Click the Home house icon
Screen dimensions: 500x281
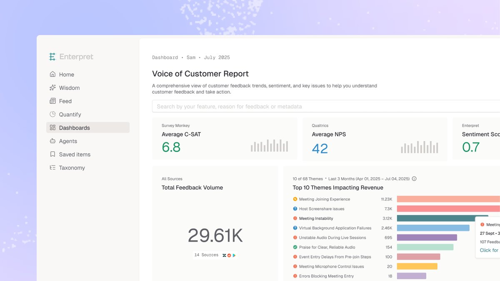point(52,75)
